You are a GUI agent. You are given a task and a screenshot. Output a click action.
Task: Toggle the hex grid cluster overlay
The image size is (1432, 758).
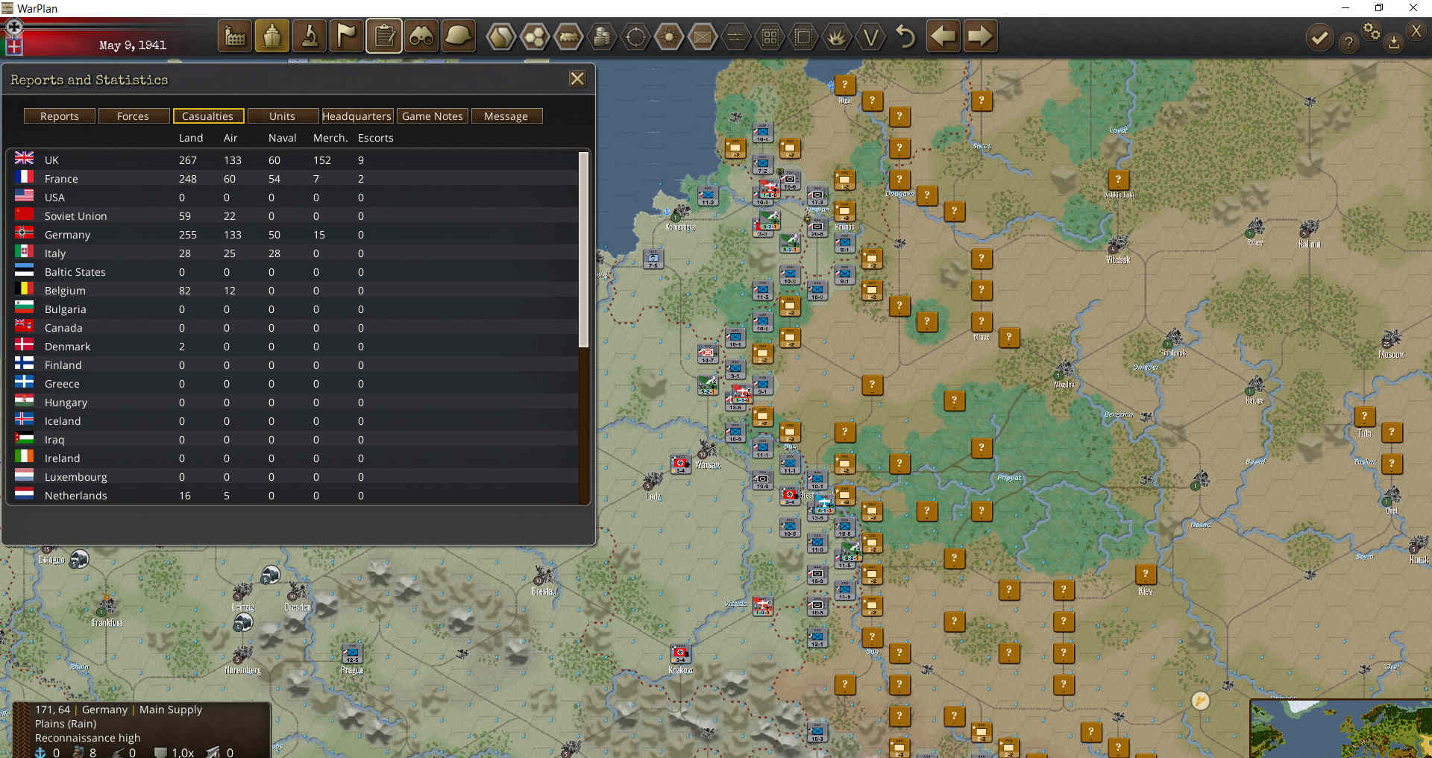point(535,37)
